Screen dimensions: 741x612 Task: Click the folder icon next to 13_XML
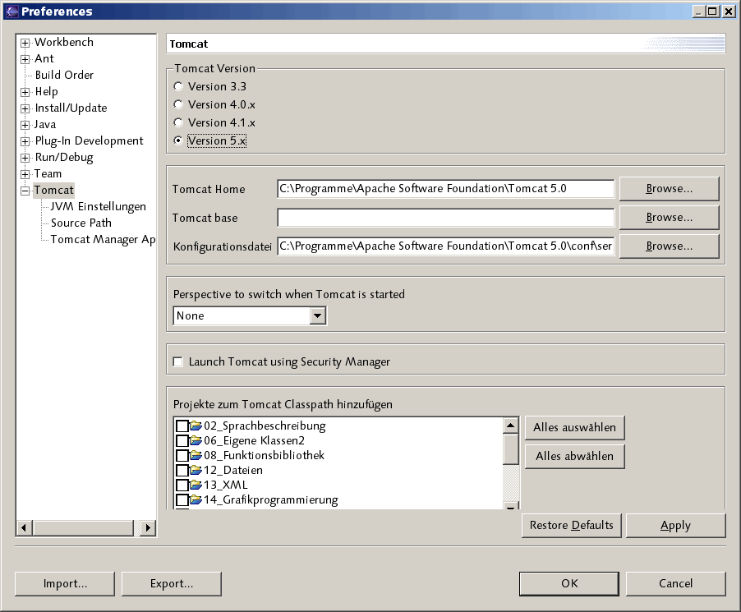(x=196, y=485)
